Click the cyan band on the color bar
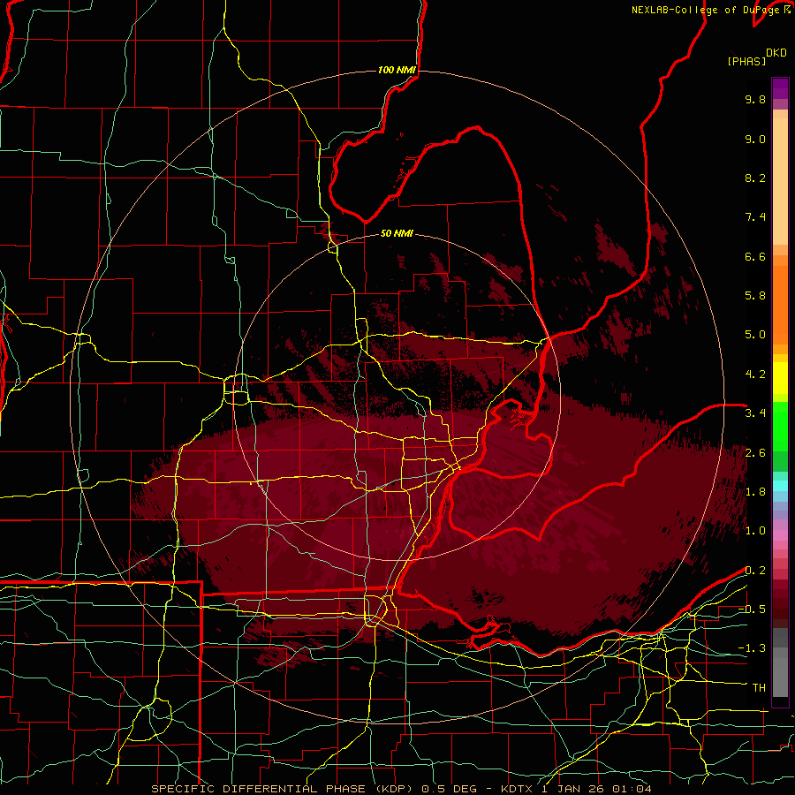The image size is (795, 795). pos(780,486)
